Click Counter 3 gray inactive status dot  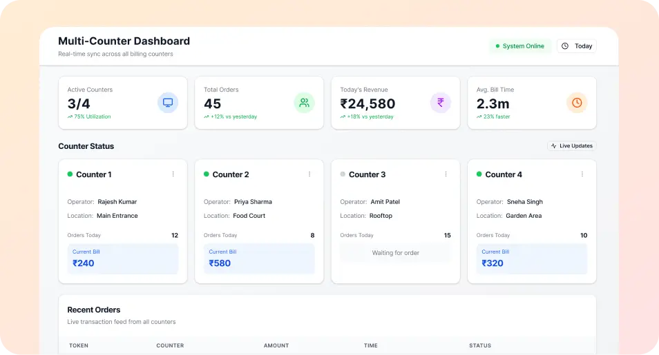tap(343, 174)
